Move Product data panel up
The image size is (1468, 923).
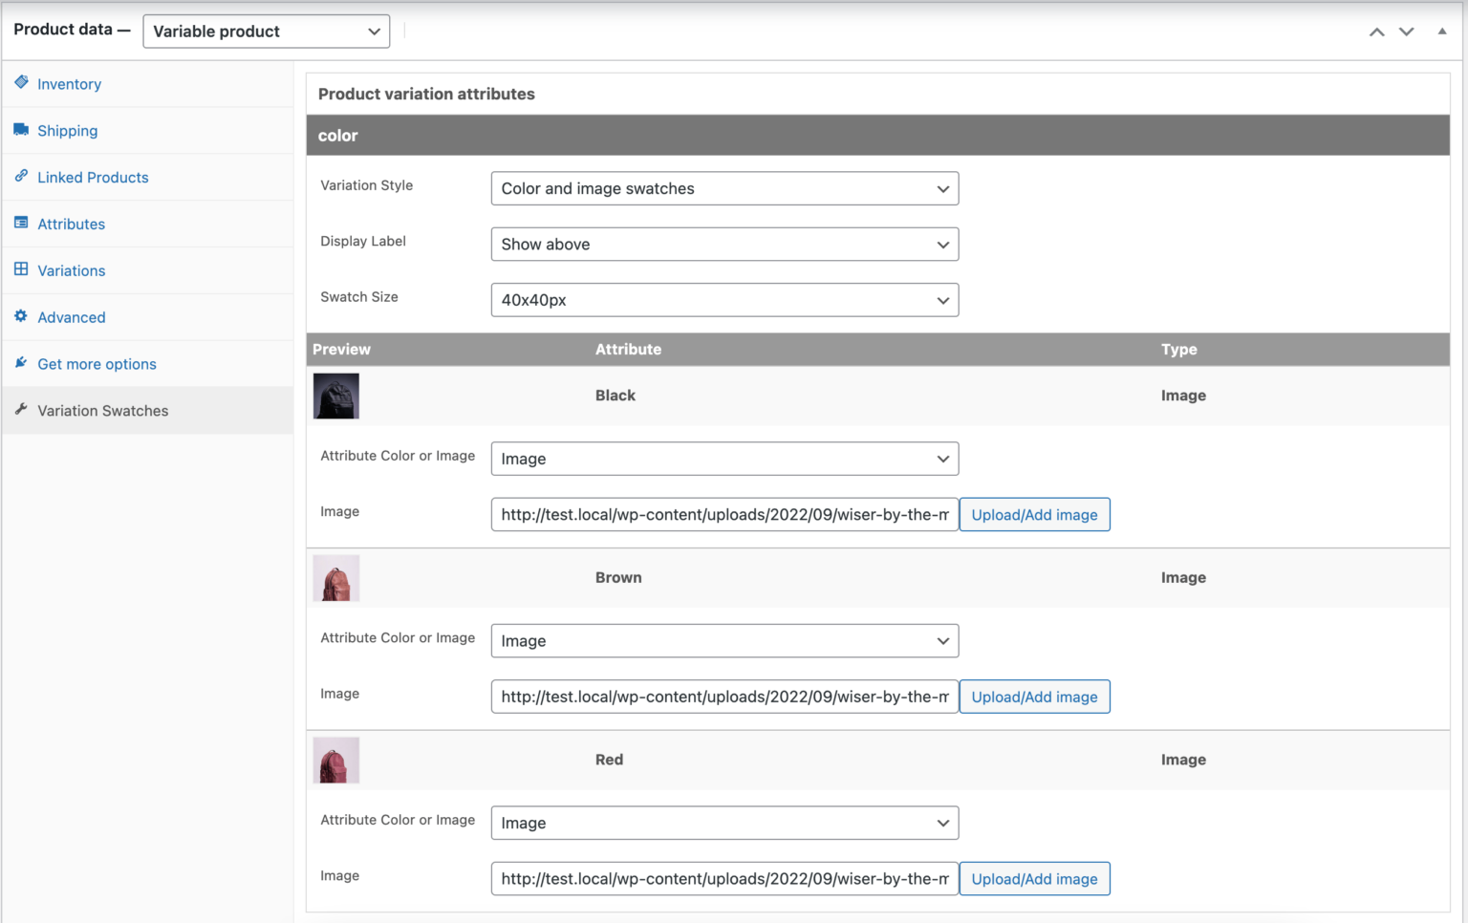[1376, 32]
